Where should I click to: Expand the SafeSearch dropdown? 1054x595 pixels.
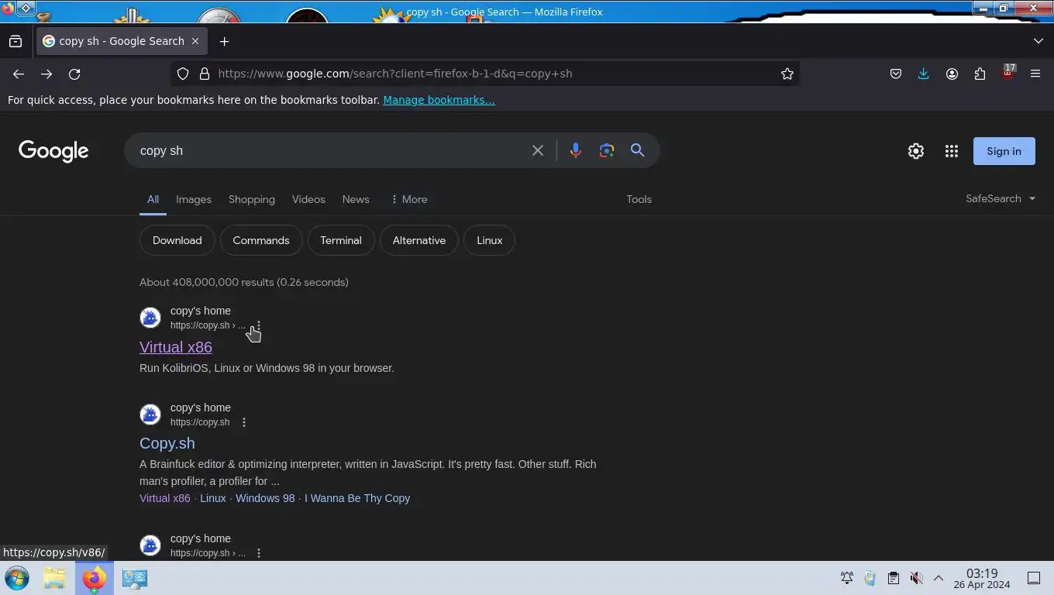pyautogui.click(x=1001, y=198)
